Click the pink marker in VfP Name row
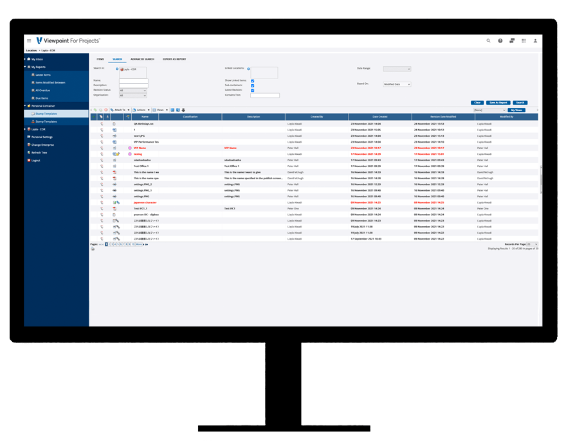This screenshot has width=566, height=444. pyautogui.click(x=129, y=148)
